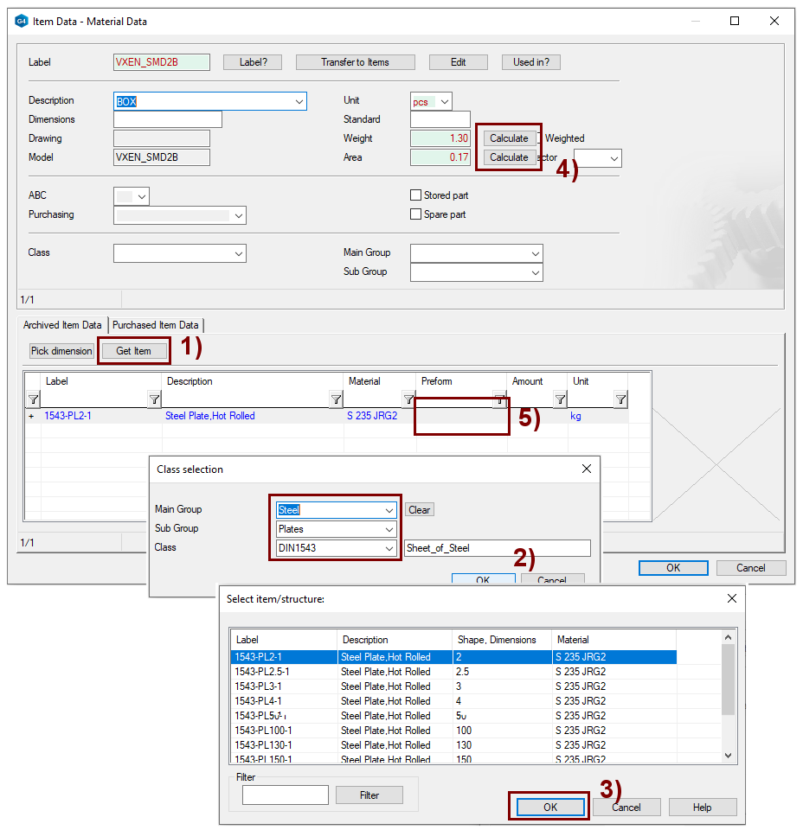The height and width of the screenshot is (830, 803).
Task: Click the filter icon in the Description column
Action: pyautogui.click(x=336, y=399)
